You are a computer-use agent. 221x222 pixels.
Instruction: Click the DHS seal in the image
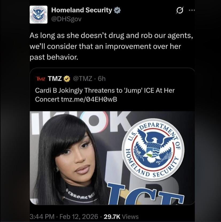(153, 150)
